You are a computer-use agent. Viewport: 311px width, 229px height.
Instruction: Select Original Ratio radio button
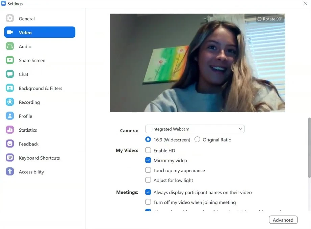click(x=197, y=139)
